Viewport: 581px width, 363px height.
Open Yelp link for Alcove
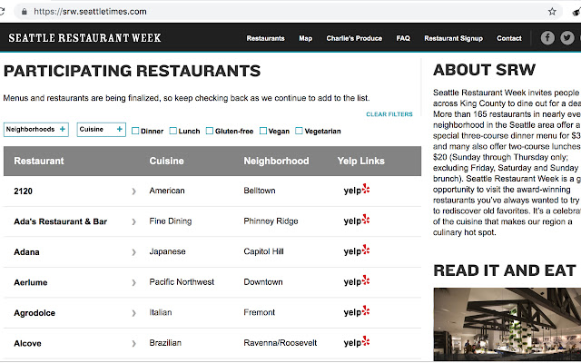coord(357,342)
